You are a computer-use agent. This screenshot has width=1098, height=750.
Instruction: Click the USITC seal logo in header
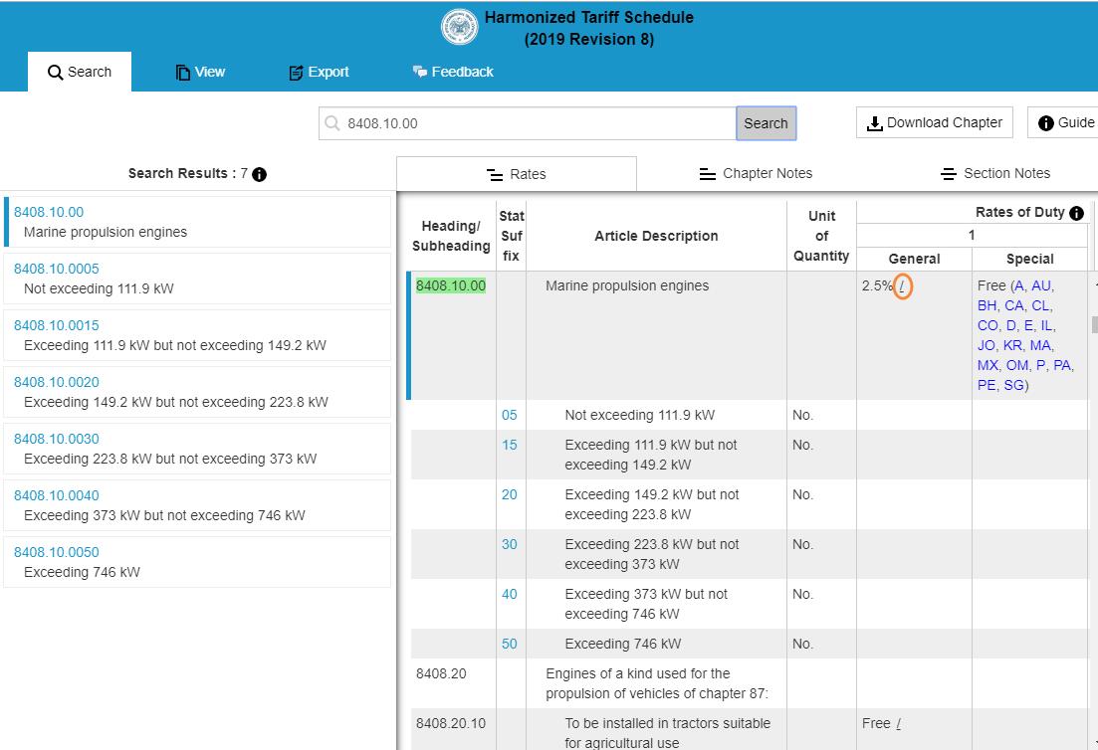(x=459, y=27)
